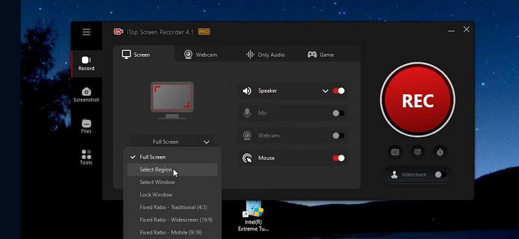Open the scheduled recording timer icon
The image size is (519, 239).
click(x=440, y=152)
